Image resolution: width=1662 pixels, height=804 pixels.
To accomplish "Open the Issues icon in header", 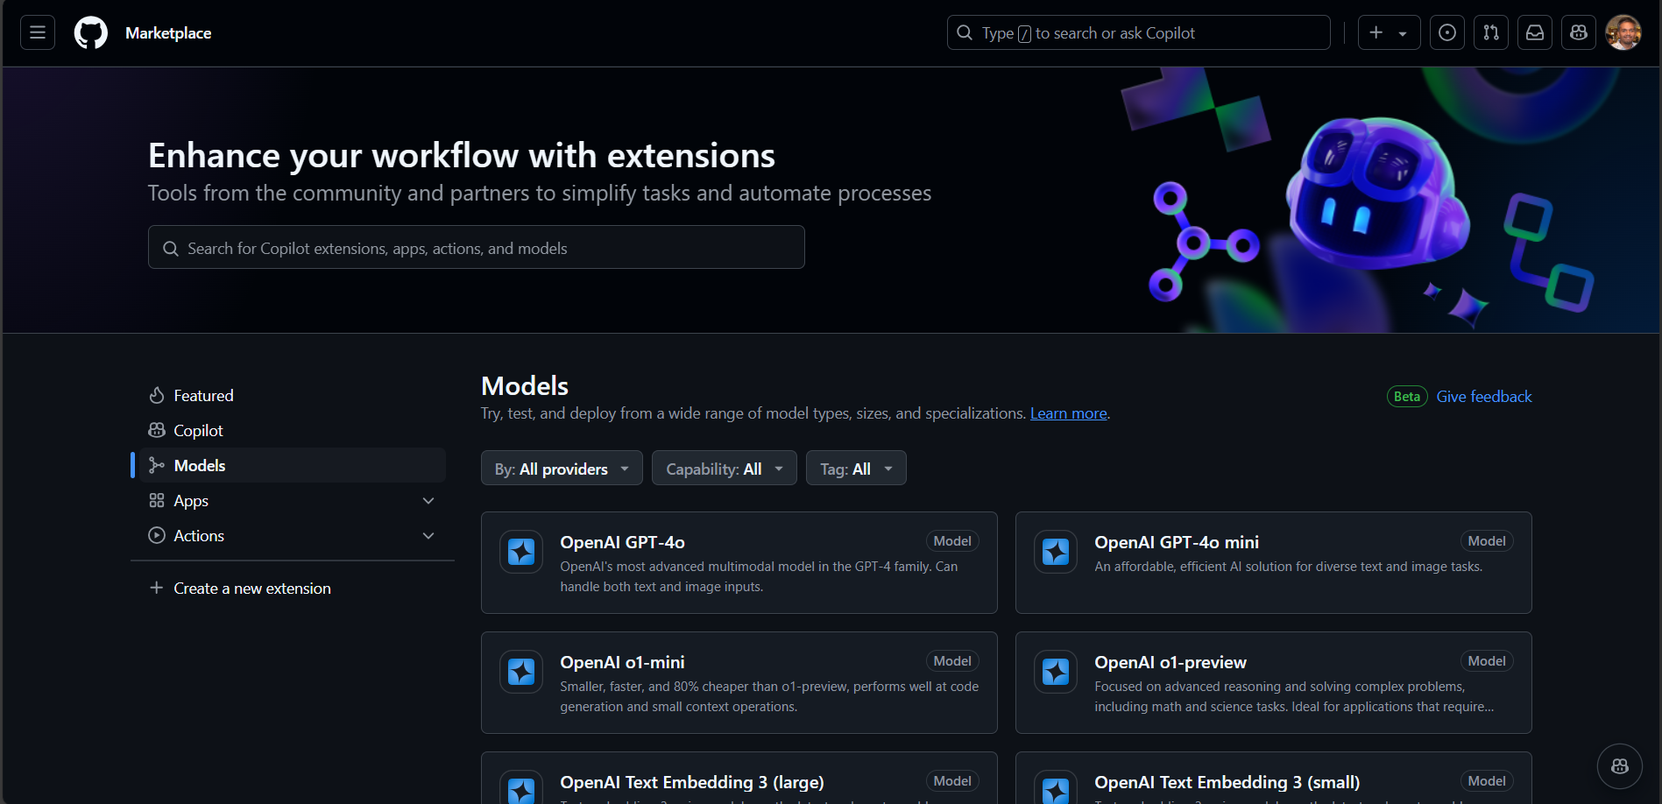I will (x=1447, y=32).
